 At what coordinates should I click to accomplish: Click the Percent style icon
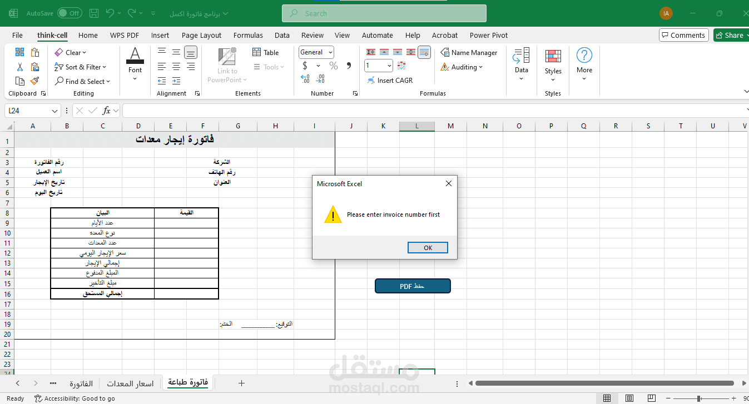coord(334,66)
